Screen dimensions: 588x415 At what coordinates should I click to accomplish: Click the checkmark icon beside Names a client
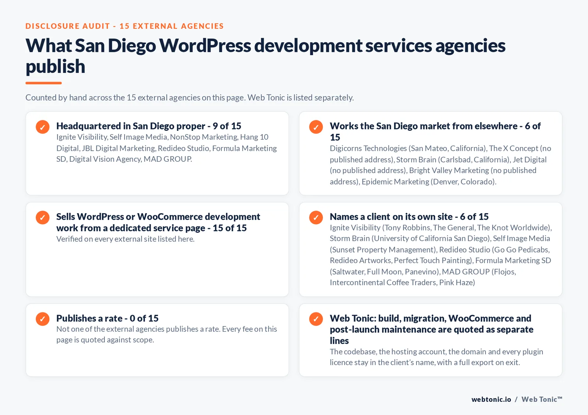pos(316,218)
